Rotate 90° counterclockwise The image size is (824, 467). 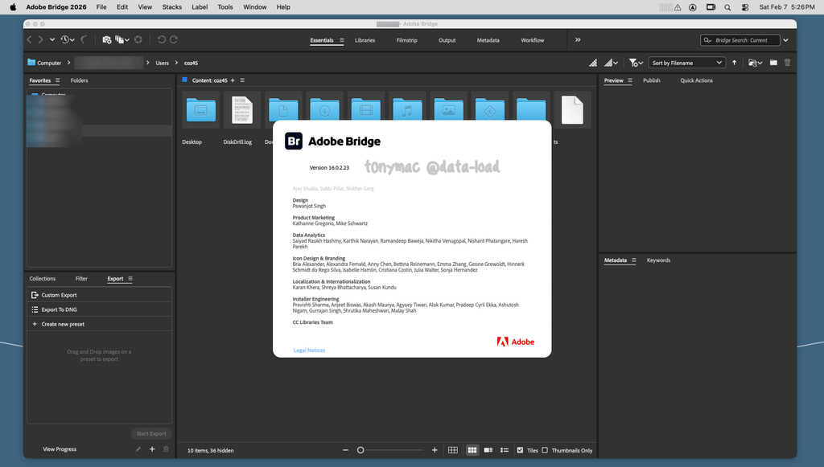pyautogui.click(x=161, y=40)
